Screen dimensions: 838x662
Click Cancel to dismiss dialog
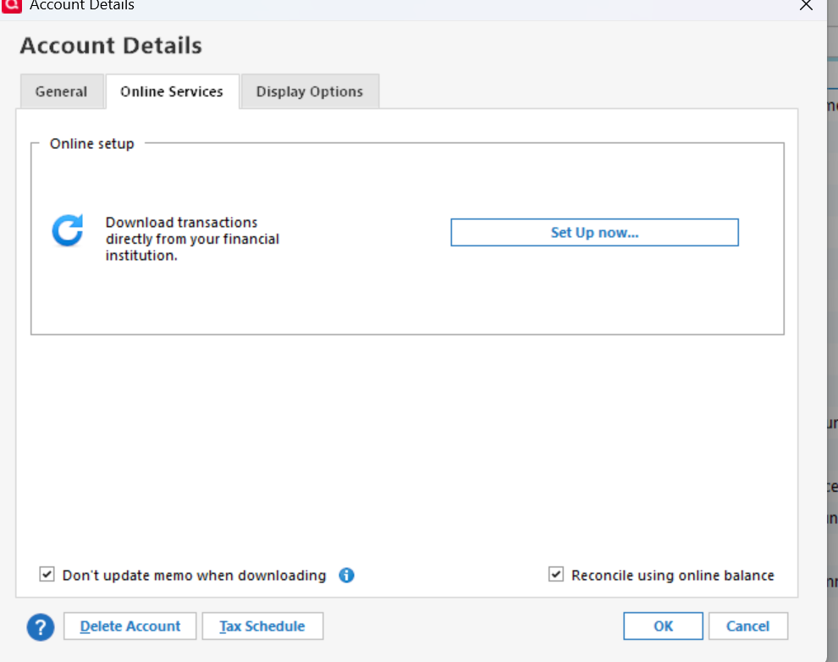747,626
